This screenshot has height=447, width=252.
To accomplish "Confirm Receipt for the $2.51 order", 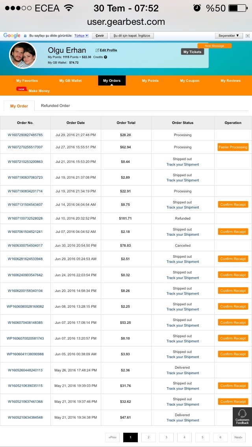I will 233,259.
